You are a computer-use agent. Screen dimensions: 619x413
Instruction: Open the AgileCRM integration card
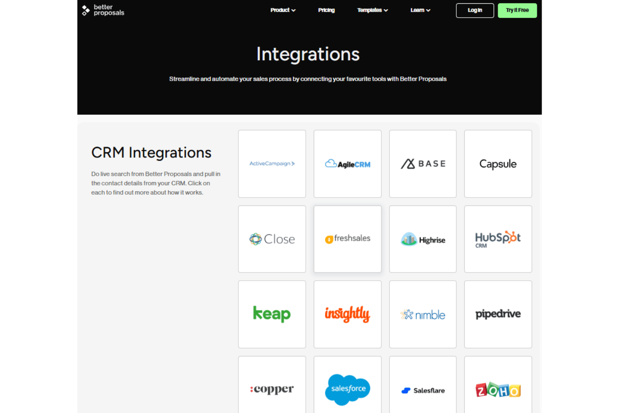pos(348,164)
